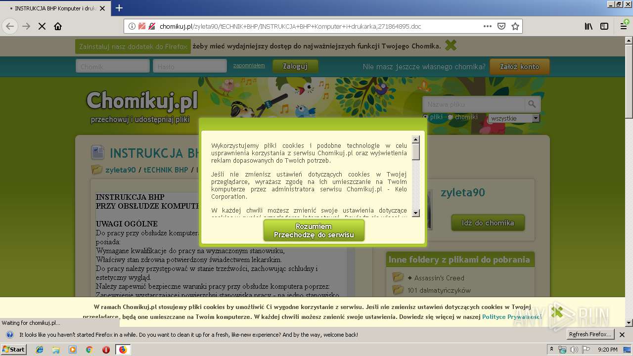
Task: Click the 'zapomniałem' forgotten password link
Action: [x=249, y=65]
